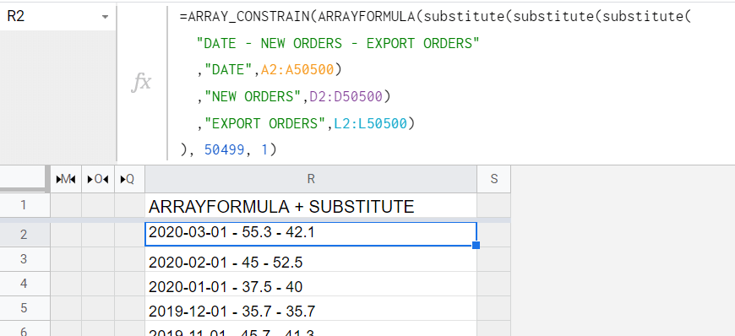Select row 1 header
735x336 pixels.
point(24,205)
